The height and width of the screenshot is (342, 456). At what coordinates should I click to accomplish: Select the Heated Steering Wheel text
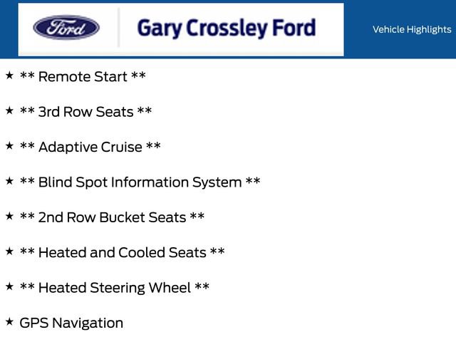(114, 288)
